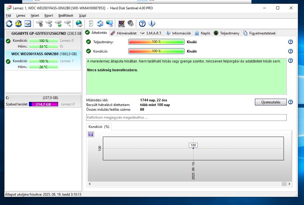Select the WDC WD2001FASS-00W2B0 disk
Viewport: 304px width, 205px height.
[43, 60]
